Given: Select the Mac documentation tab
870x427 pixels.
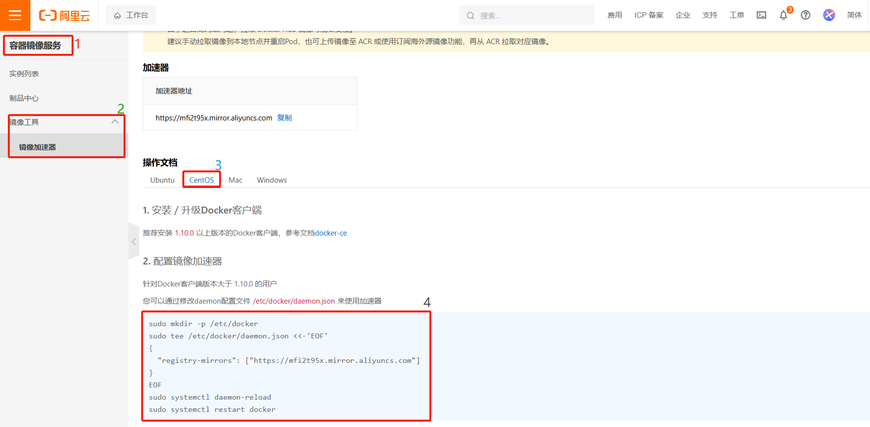Looking at the screenshot, I should pos(235,180).
